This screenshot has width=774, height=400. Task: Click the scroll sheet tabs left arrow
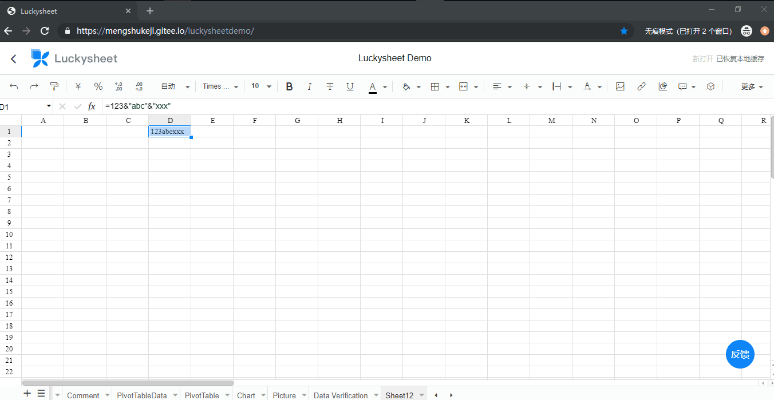(x=436, y=395)
